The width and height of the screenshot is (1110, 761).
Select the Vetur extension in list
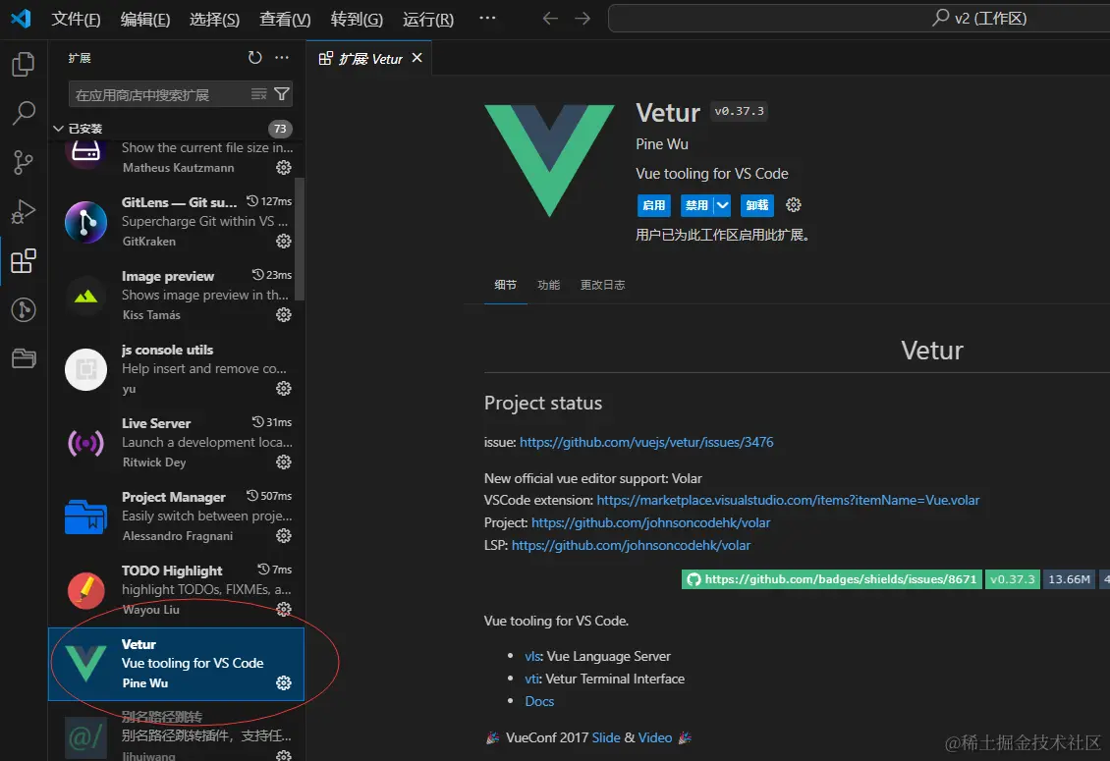coord(176,664)
